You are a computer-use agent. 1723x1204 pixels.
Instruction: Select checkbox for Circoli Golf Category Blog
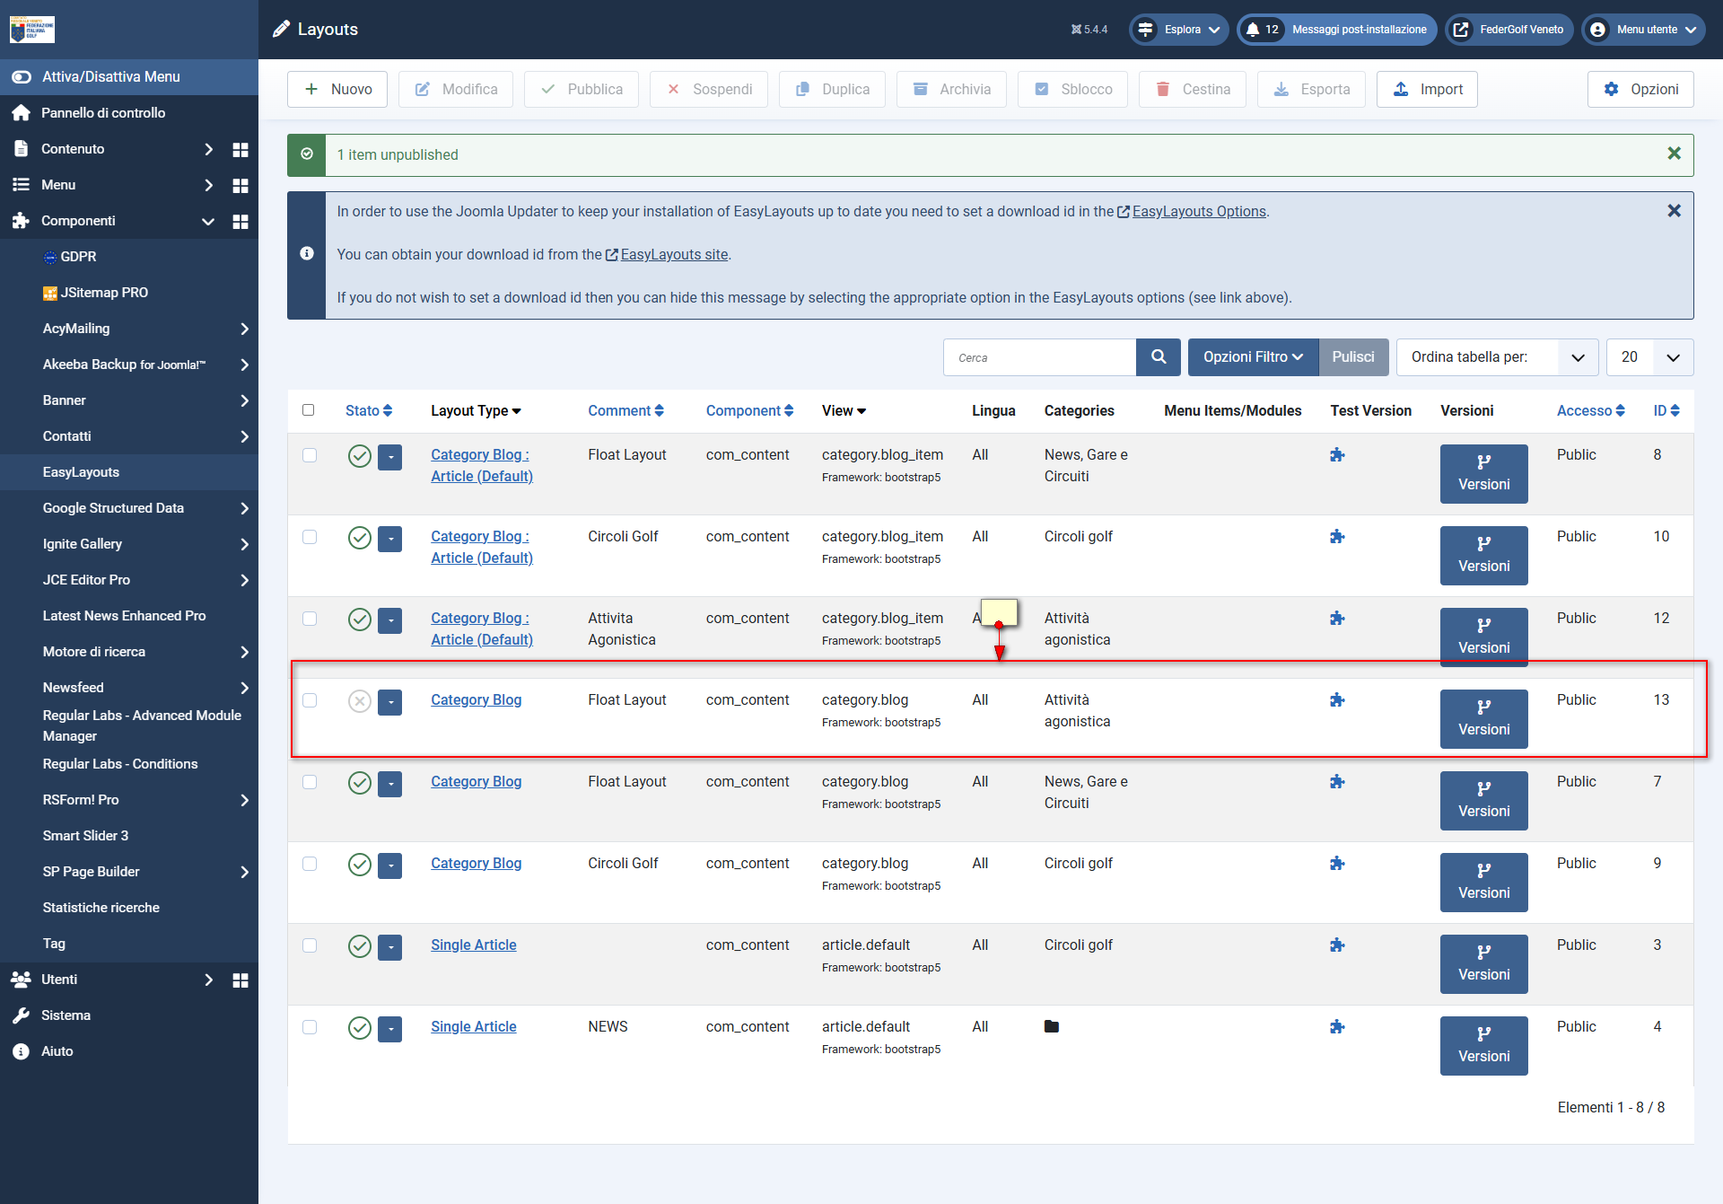pos(310,864)
